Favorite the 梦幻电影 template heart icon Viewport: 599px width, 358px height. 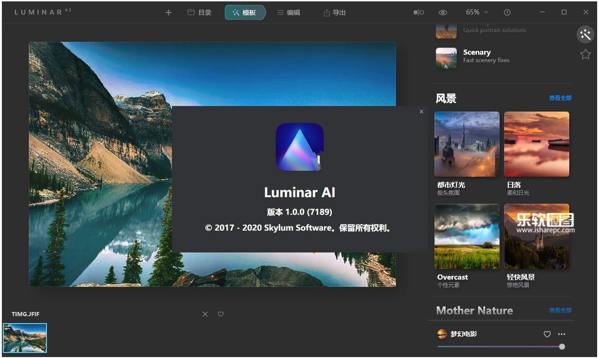[x=547, y=334]
